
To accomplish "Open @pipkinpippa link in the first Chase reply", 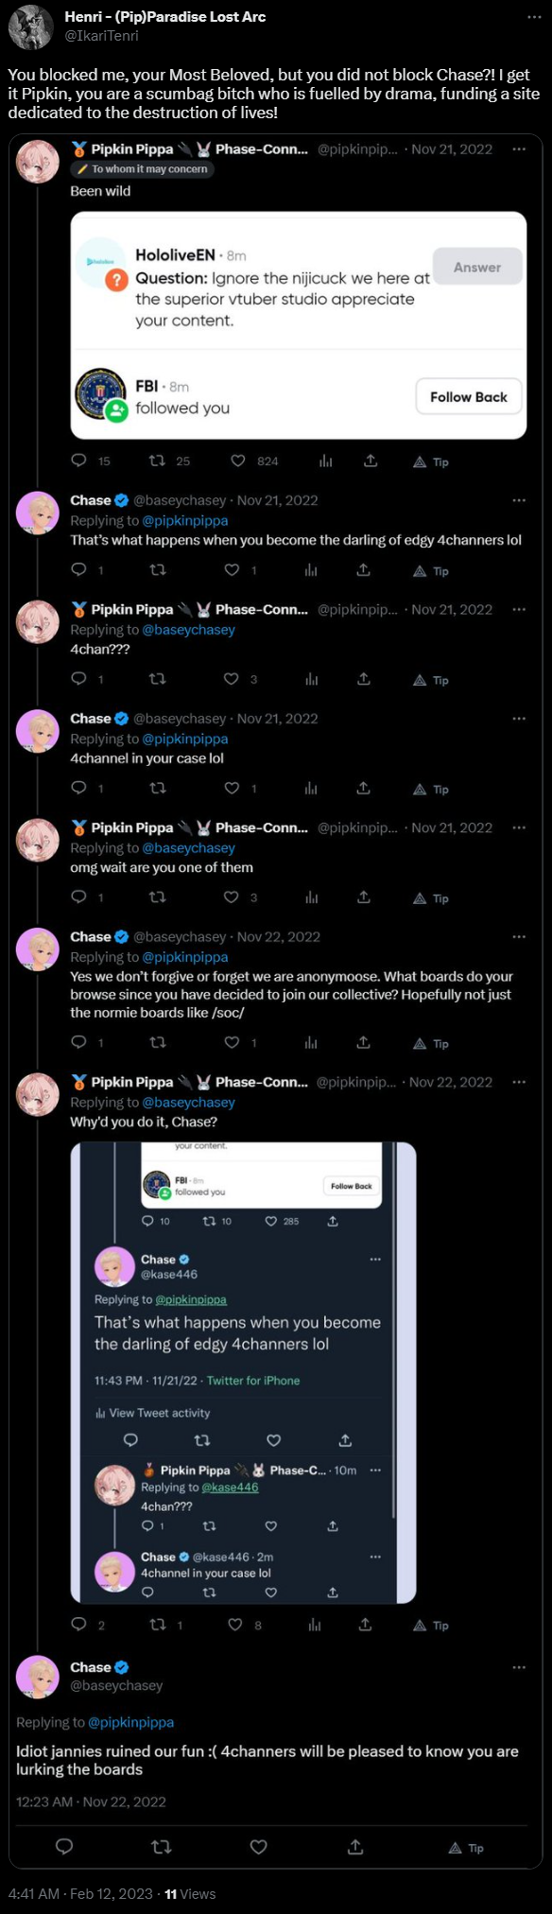I will 185,520.
